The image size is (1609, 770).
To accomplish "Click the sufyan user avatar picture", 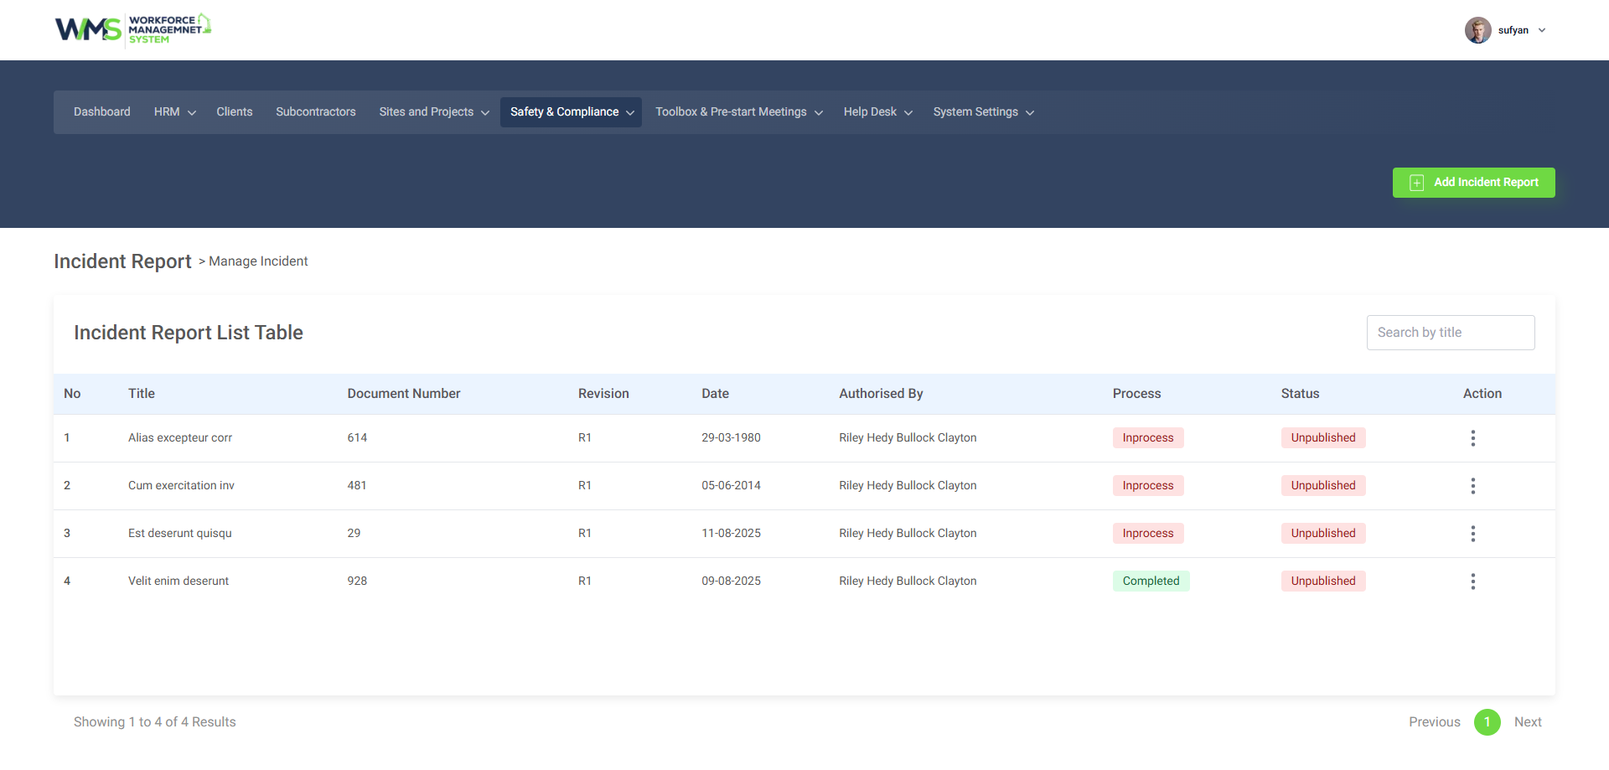I will (1477, 30).
